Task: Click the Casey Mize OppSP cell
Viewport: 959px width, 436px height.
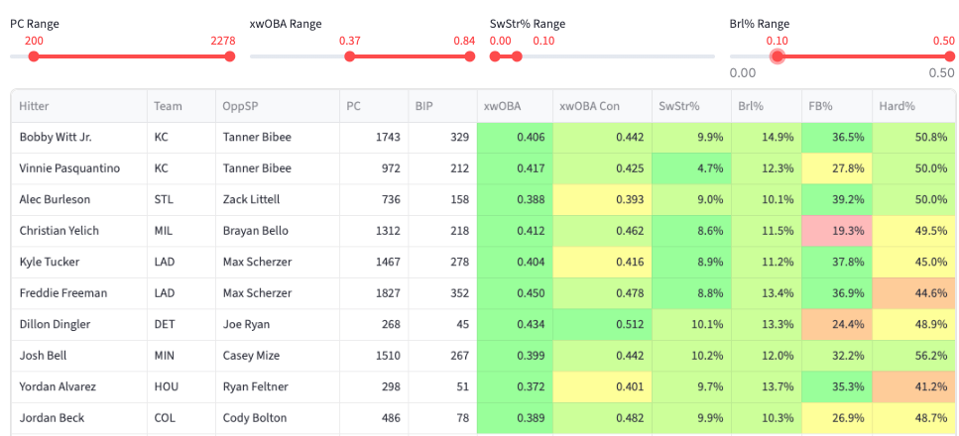Action: coord(278,356)
